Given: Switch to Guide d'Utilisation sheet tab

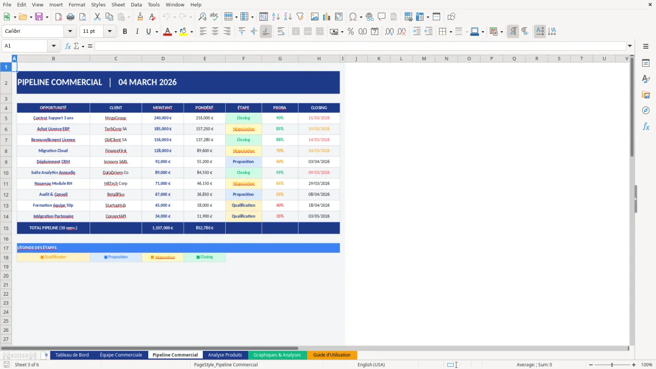Looking at the screenshot, I should click(x=332, y=355).
